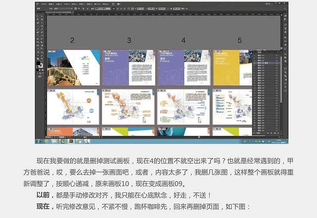The height and width of the screenshot is (218, 317).
Task: Open the 视图 (View) menu
Action: point(89,4)
